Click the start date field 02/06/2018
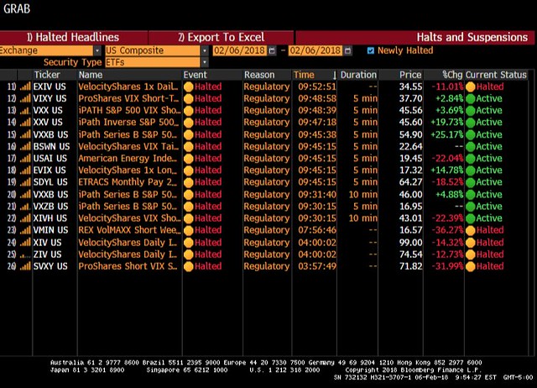This screenshot has width=537, height=388. pyautogui.click(x=239, y=50)
